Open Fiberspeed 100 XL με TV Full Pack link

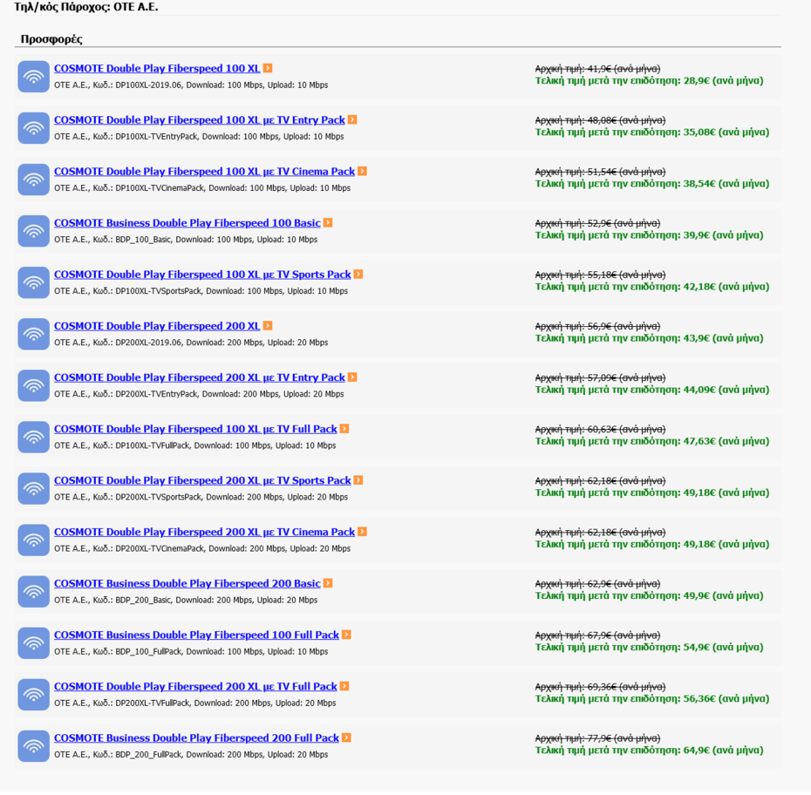pyautogui.click(x=195, y=430)
